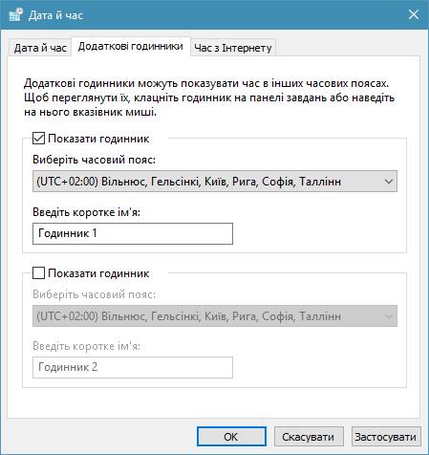Uncheck the first Показати годинник checkbox
The image size is (429, 455).
tap(38, 139)
